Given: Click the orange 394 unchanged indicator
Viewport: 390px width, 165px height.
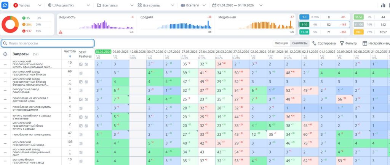Looking at the screenshot, I should (x=27, y=25).
